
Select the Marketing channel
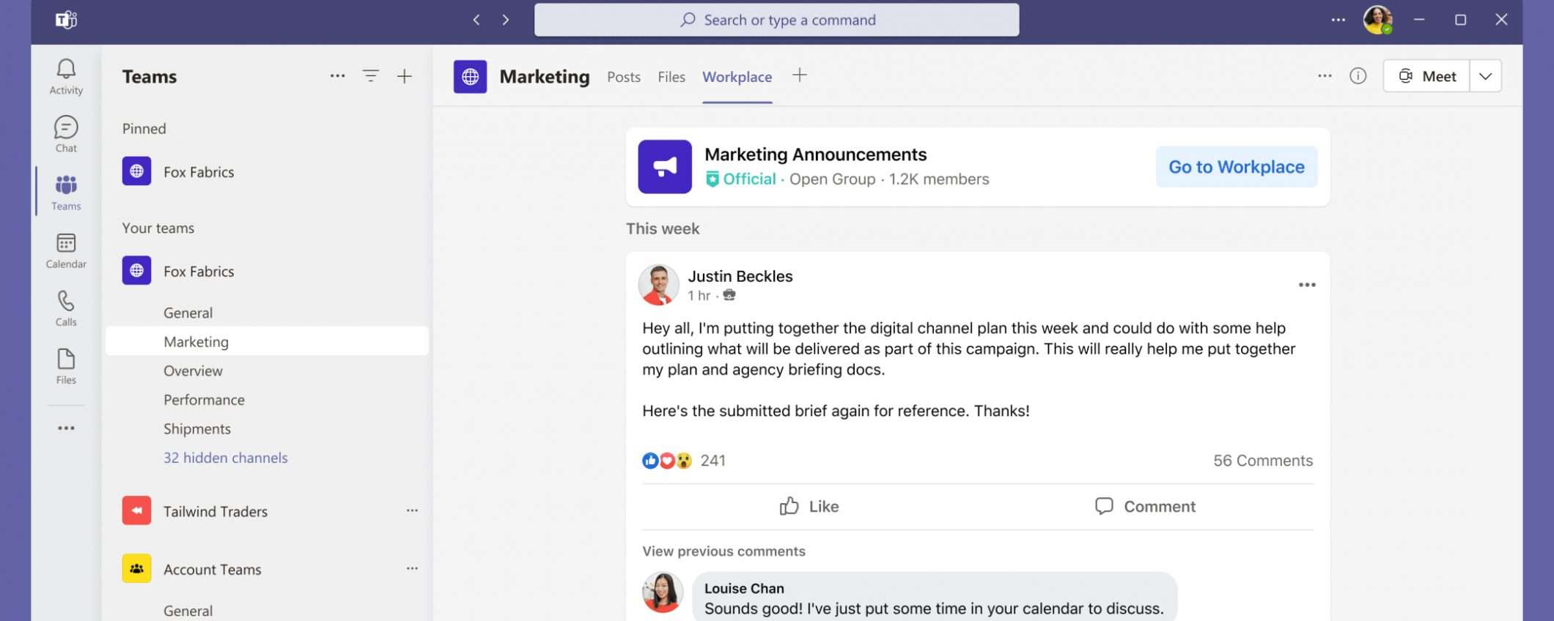[x=267, y=341]
